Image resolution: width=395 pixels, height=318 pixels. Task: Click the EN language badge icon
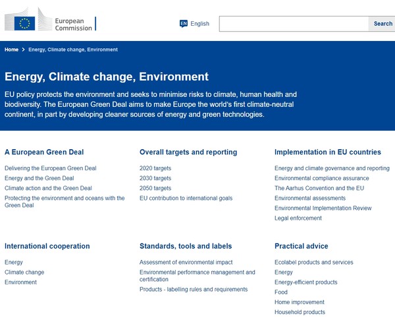coord(184,24)
